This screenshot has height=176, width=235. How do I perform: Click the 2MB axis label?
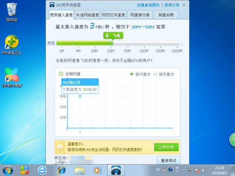pyautogui.click(x=63, y=107)
